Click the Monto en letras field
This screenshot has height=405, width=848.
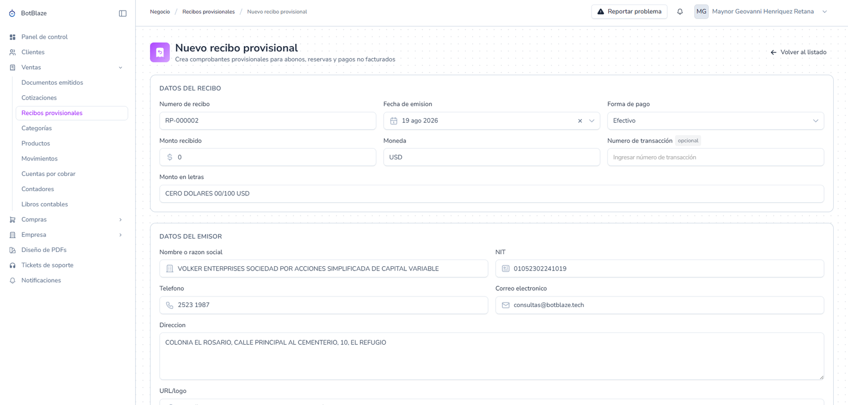(x=492, y=194)
